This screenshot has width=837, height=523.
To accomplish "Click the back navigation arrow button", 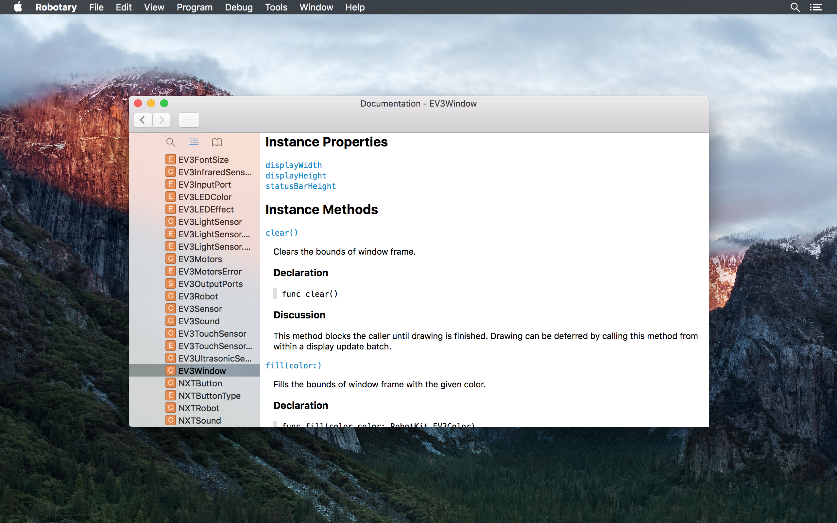I will pyautogui.click(x=143, y=120).
